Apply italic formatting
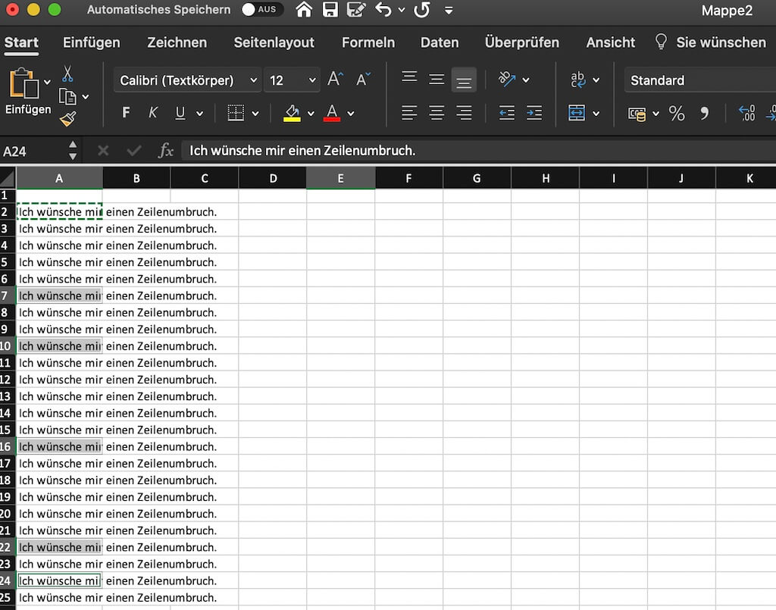Viewport: 776px width, 610px height. pyautogui.click(x=152, y=112)
